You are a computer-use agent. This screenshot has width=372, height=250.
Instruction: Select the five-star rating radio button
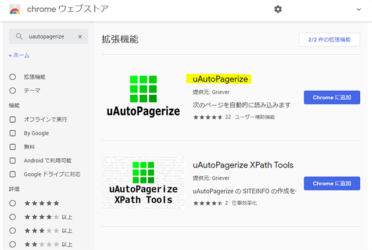coord(13,203)
